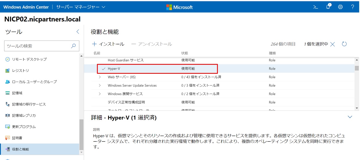Click the 更新プログラム icon

[x=8, y=127]
